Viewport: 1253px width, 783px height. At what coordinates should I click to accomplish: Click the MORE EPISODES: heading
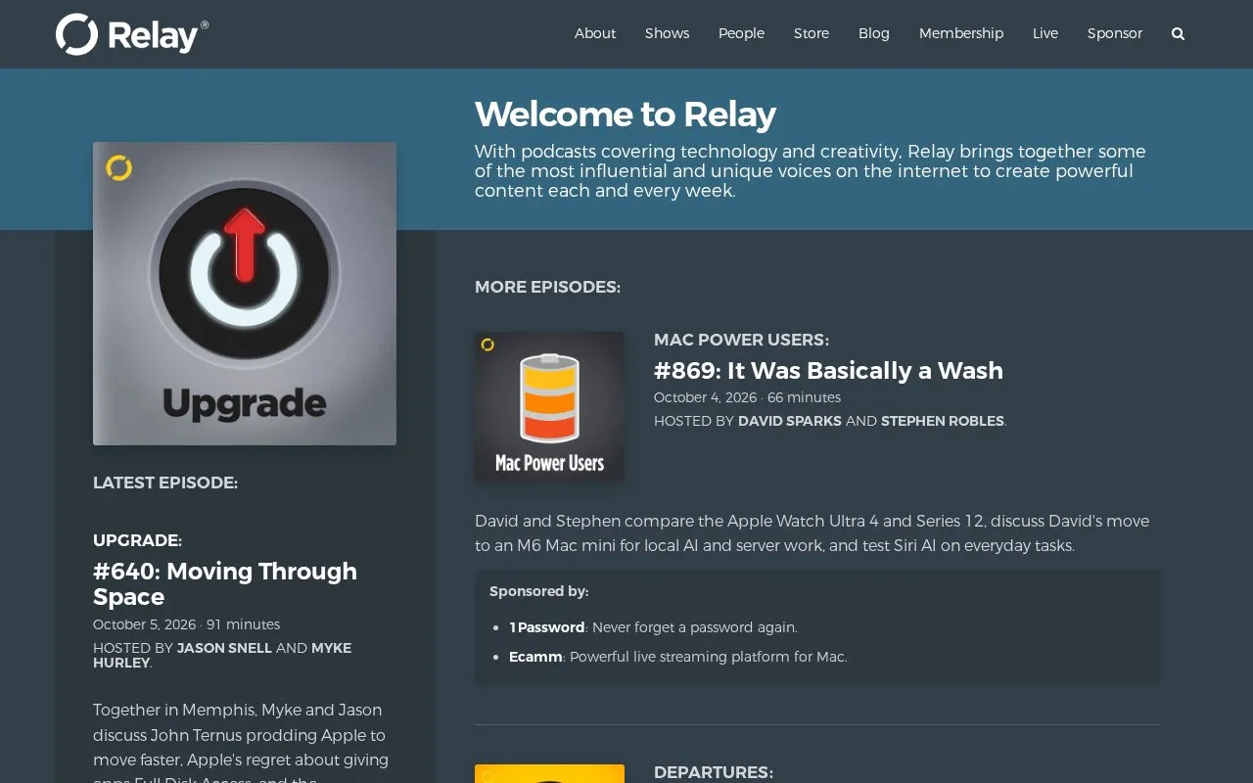click(547, 287)
